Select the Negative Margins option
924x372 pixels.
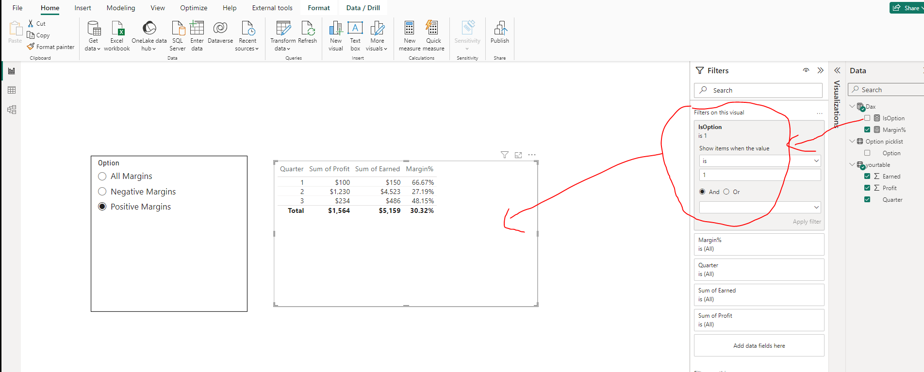(137, 192)
